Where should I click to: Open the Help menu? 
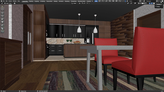19,1
